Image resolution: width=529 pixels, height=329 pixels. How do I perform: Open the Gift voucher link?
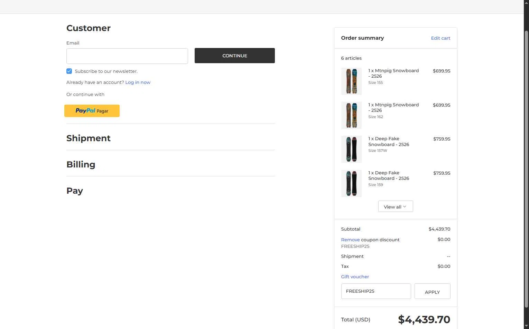pyautogui.click(x=355, y=277)
